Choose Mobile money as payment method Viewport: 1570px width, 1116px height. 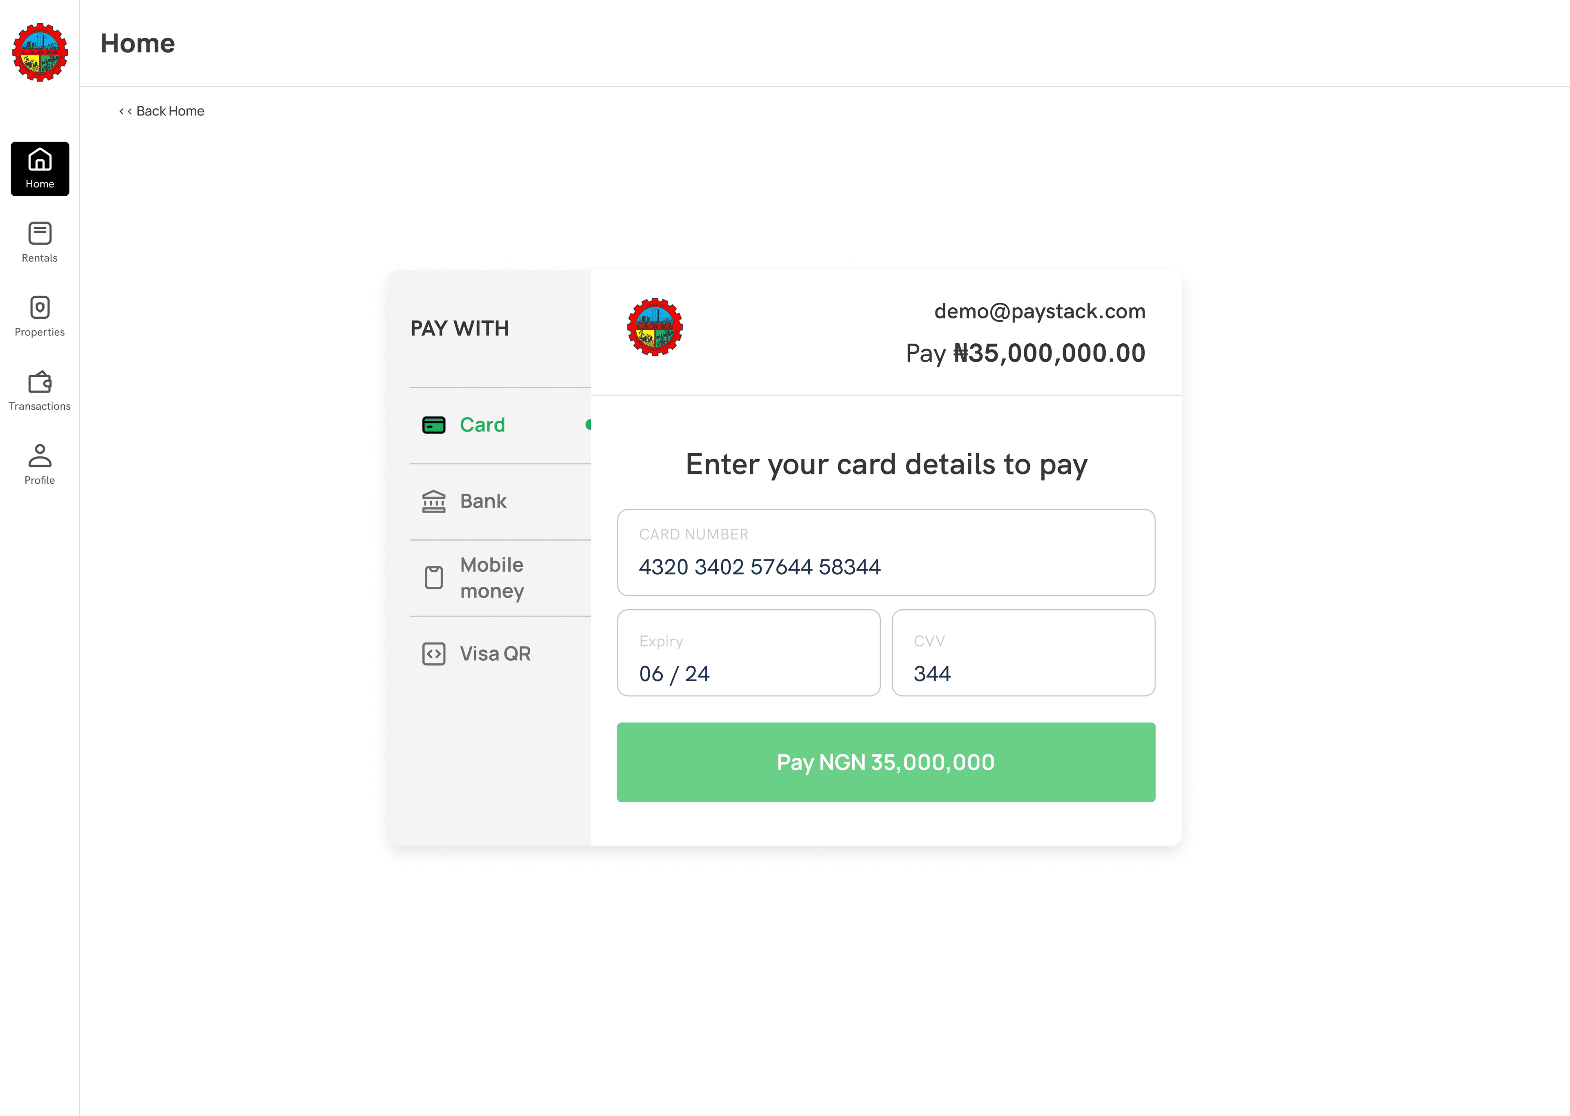point(492,577)
